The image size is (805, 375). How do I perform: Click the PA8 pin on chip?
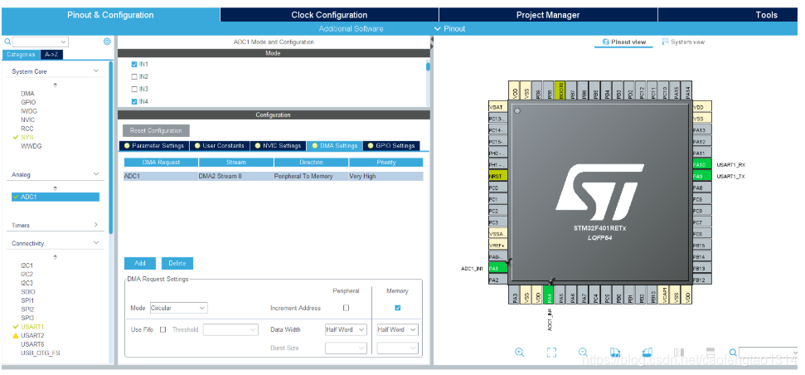coord(702,188)
